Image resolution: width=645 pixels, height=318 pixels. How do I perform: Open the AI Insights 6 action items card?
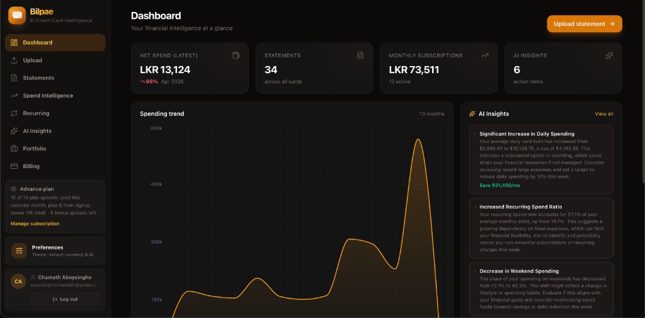click(x=563, y=68)
